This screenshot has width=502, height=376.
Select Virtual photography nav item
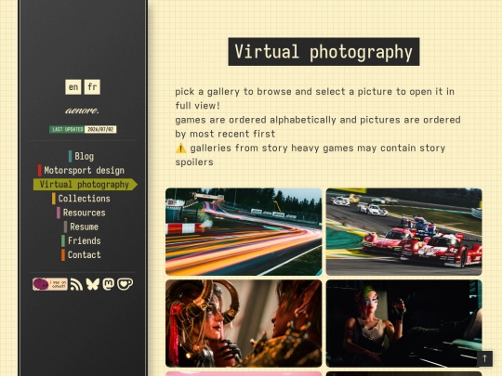pyautogui.click(x=86, y=185)
